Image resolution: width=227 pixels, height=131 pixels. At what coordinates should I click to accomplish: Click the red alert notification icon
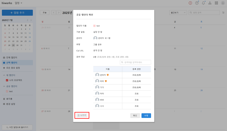(x=190, y=3)
